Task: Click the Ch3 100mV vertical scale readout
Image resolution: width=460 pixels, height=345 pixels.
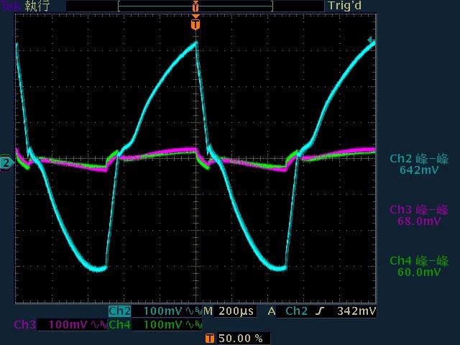Action: point(68,325)
